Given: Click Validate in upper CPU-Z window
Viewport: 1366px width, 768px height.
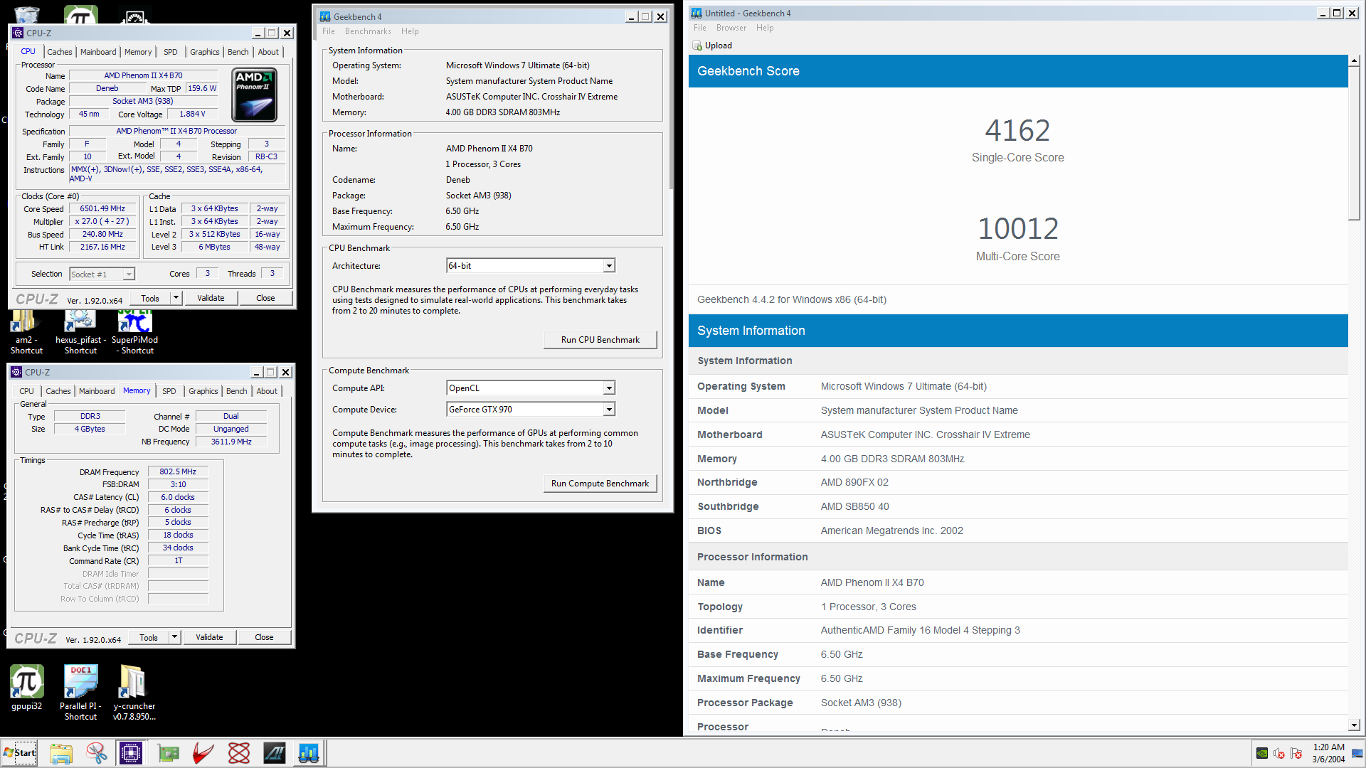Looking at the screenshot, I should click(x=211, y=298).
